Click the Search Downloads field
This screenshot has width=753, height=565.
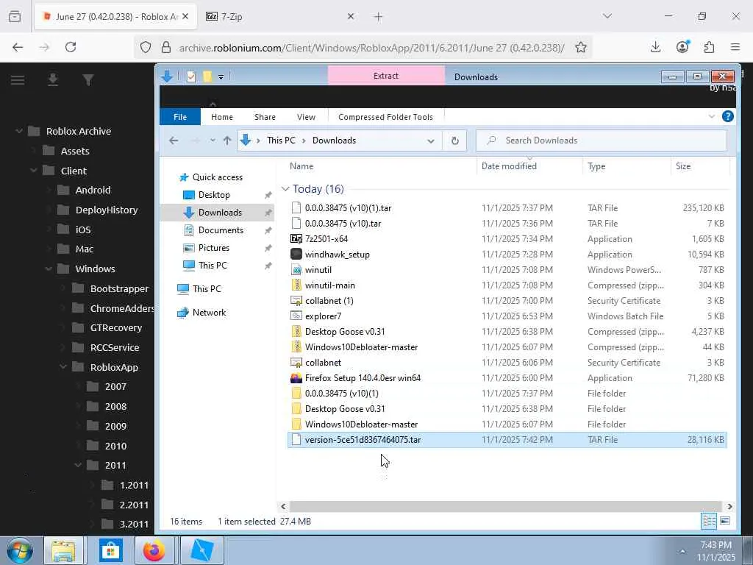602,141
